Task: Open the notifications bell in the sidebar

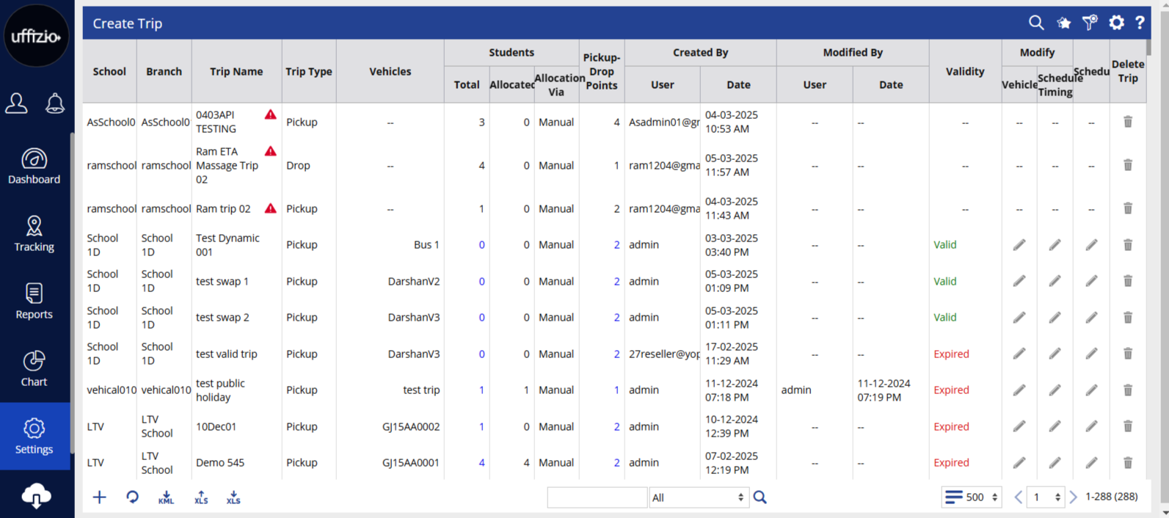Action: pos(55,103)
